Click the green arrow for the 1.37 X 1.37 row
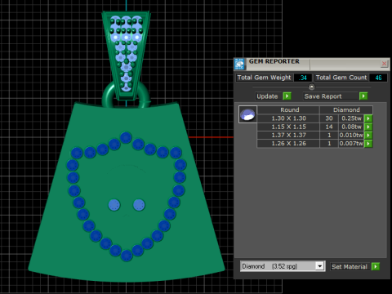Screen dimensions: 392x294 pyautogui.click(x=368, y=136)
